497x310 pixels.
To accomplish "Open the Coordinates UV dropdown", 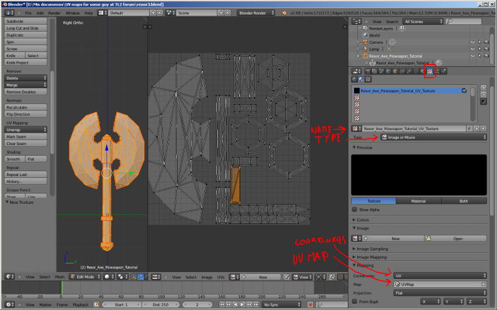I will pyautogui.click(x=439, y=275).
